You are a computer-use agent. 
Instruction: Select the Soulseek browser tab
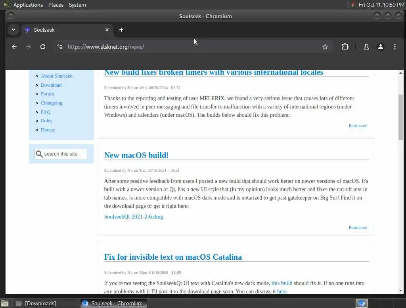coord(67,30)
